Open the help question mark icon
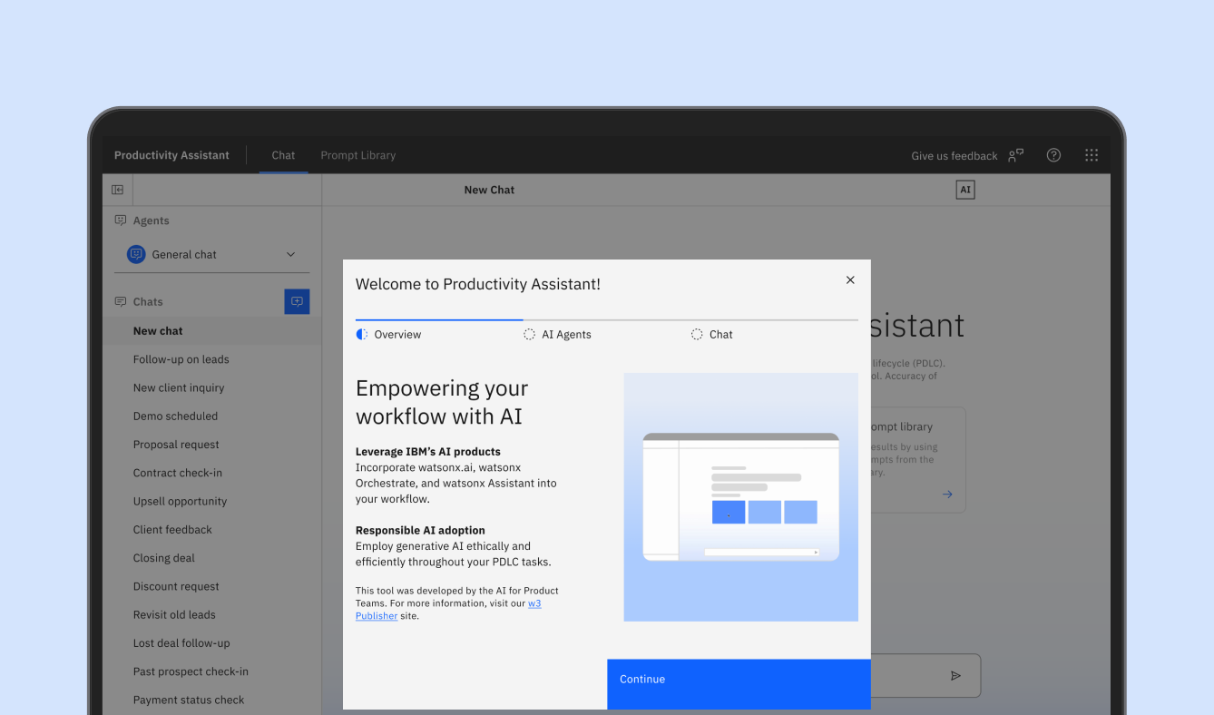 pyautogui.click(x=1053, y=155)
